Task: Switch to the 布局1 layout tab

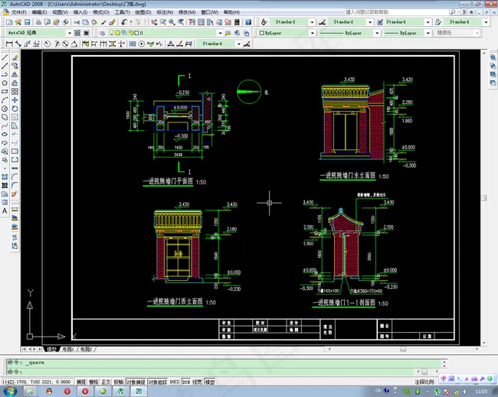Action: click(x=68, y=349)
